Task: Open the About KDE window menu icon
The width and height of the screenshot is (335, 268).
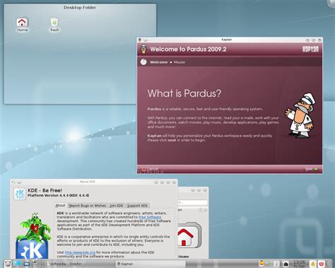Action: [x=13, y=182]
